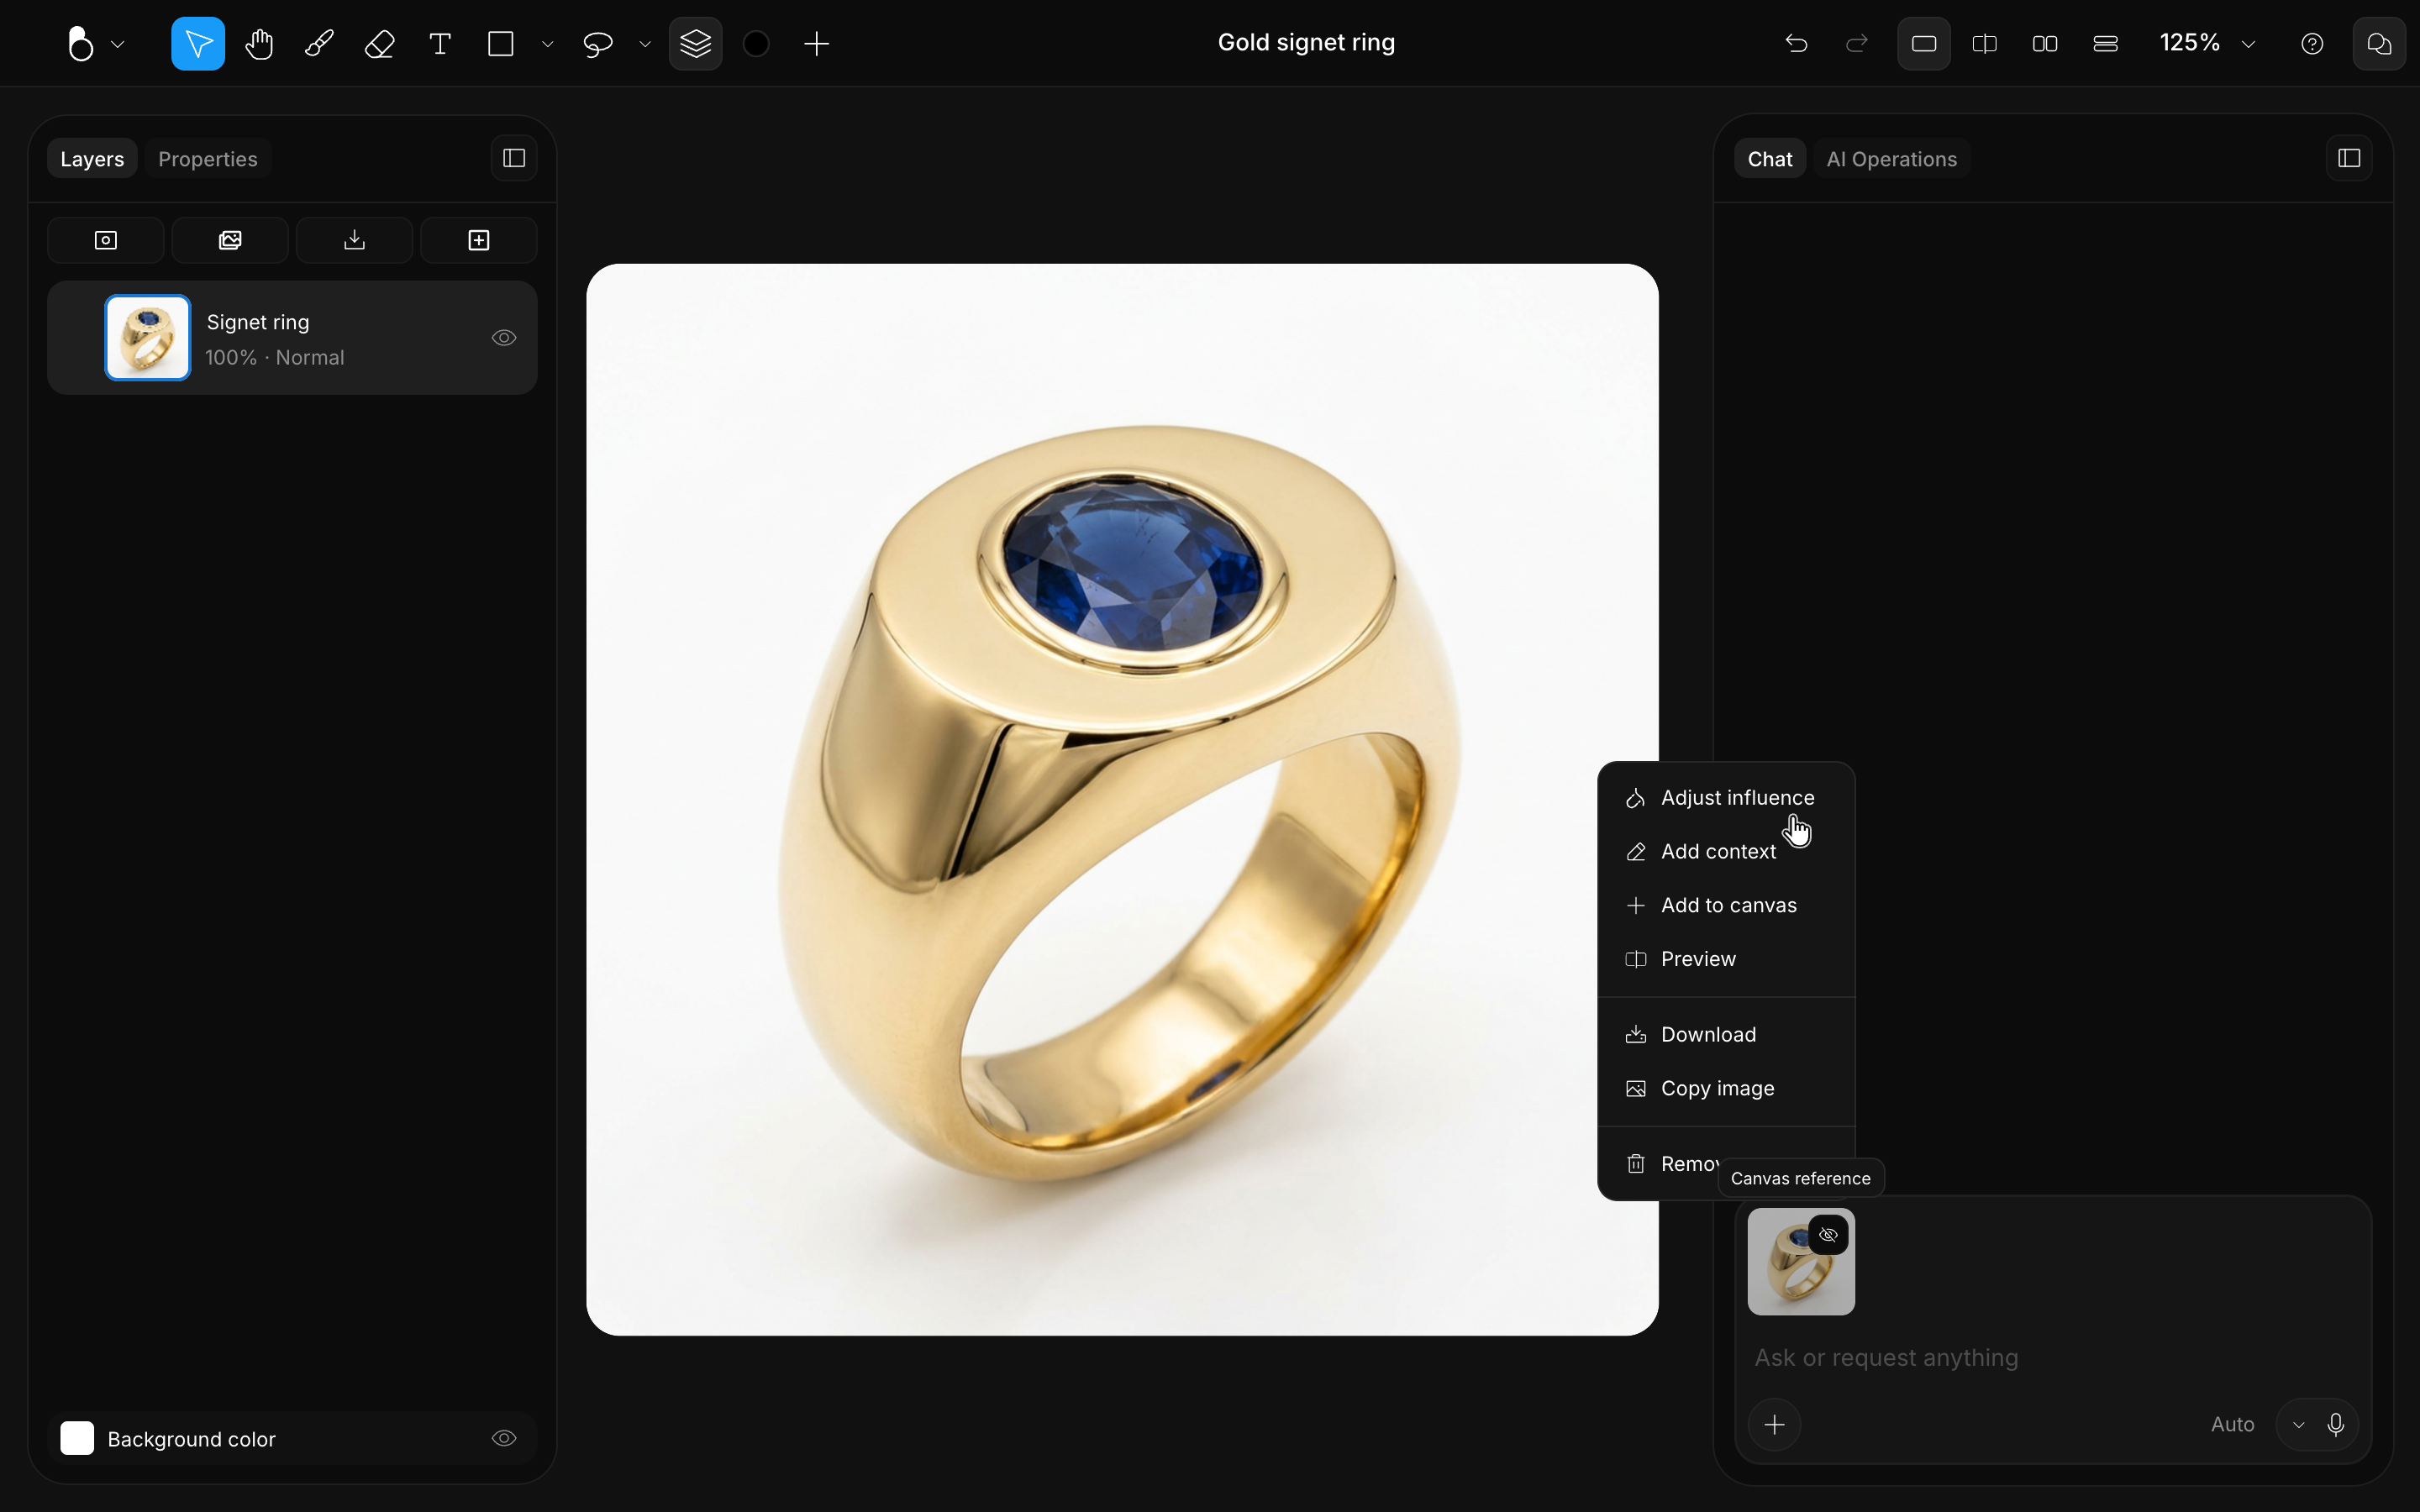Switch to side-by-side view
The height and width of the screenshot is (1512, 2420).
(x=2045, y=44)
